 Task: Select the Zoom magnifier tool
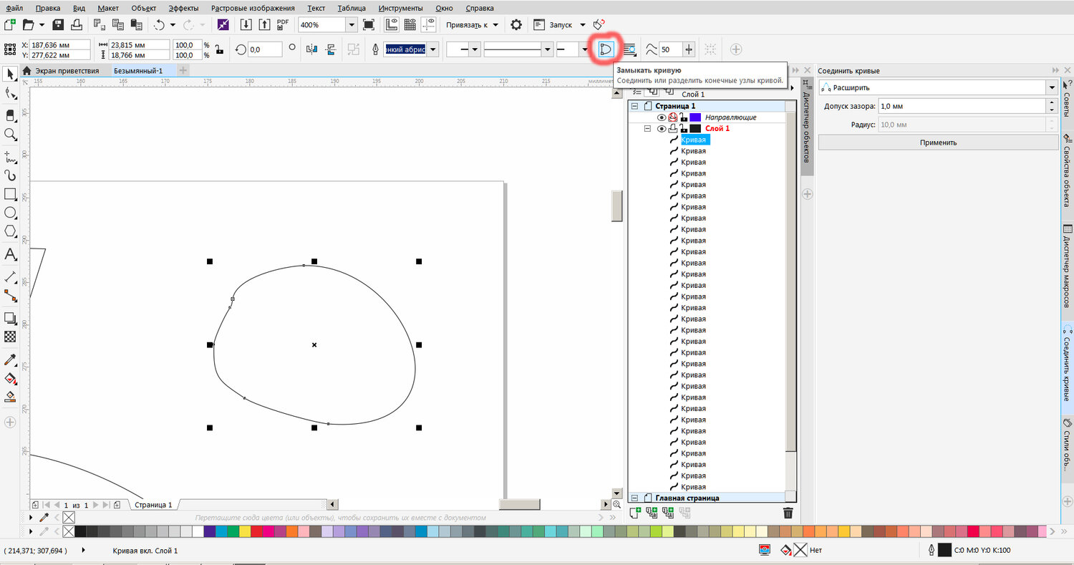click(10, 134)
